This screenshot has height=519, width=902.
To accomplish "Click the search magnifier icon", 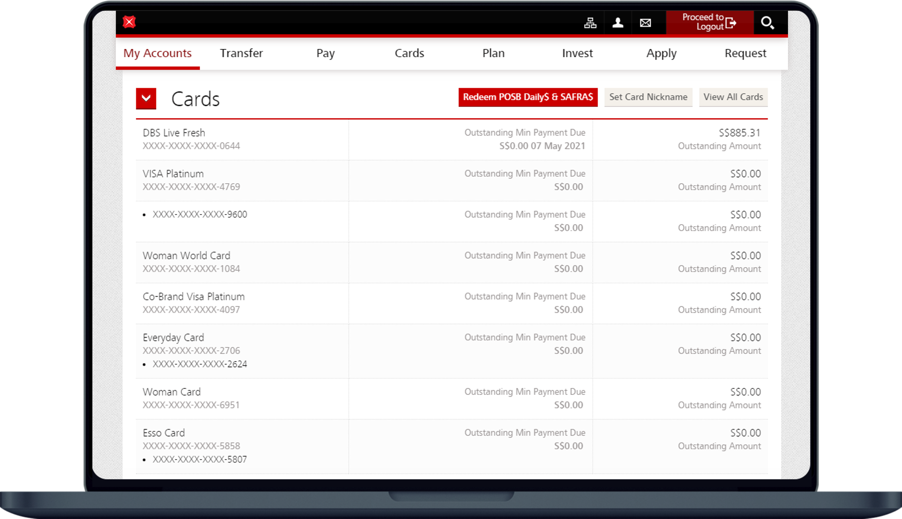I will coord(767,23).
